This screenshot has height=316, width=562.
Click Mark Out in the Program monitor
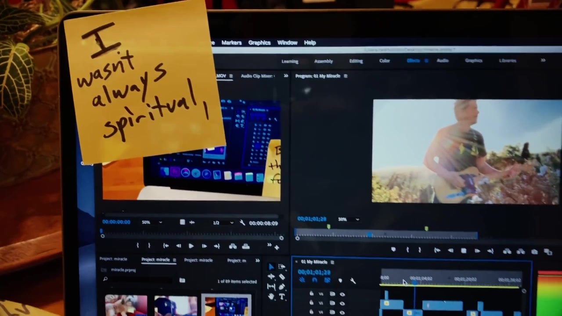click(420, 250)
